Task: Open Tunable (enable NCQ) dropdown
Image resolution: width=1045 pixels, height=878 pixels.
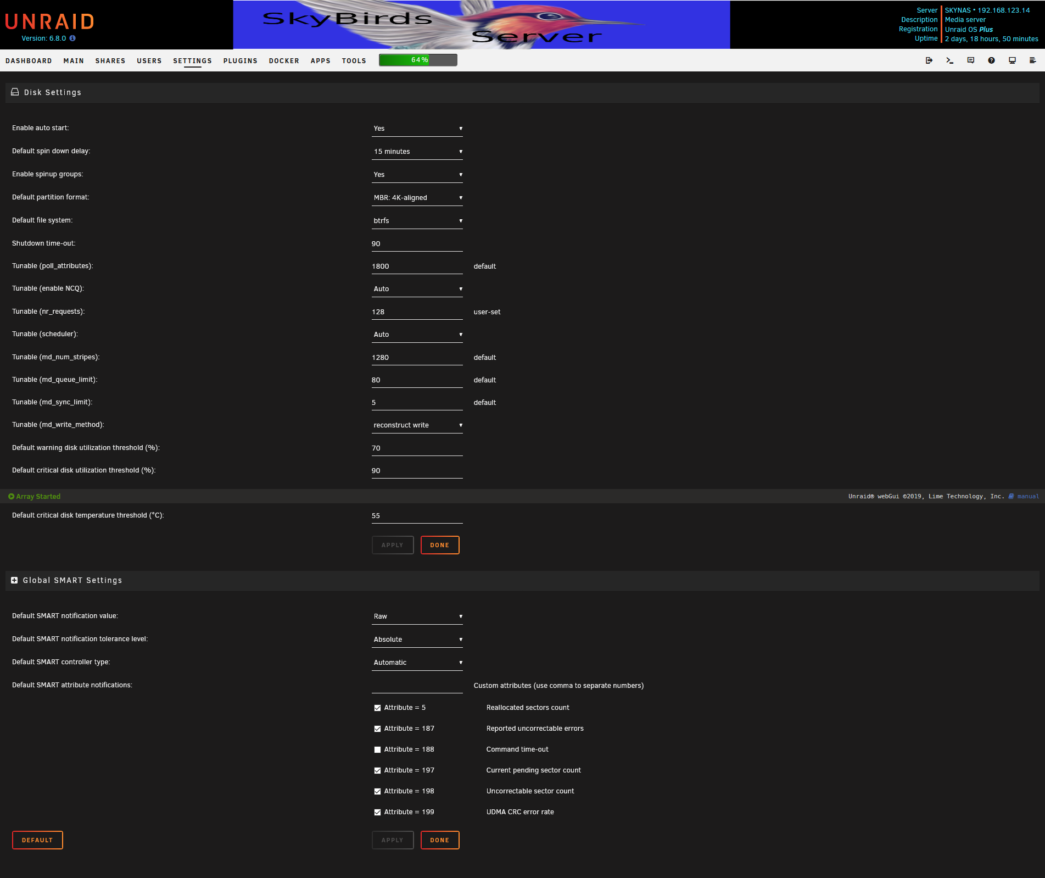Action: point(417,289)
